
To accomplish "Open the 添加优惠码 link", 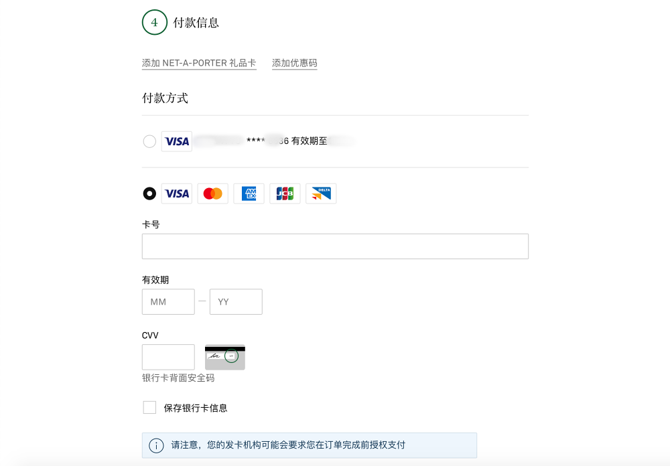I will pos(294,63).
